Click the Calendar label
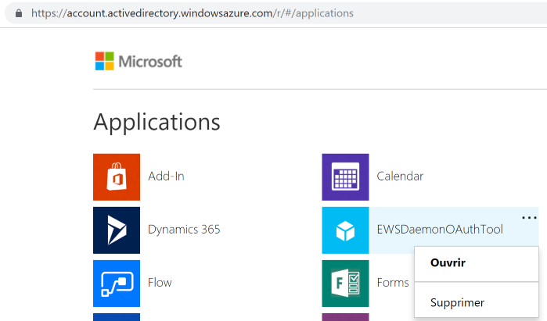The width and height of the screenshot is (547, 321). (400, 177)
